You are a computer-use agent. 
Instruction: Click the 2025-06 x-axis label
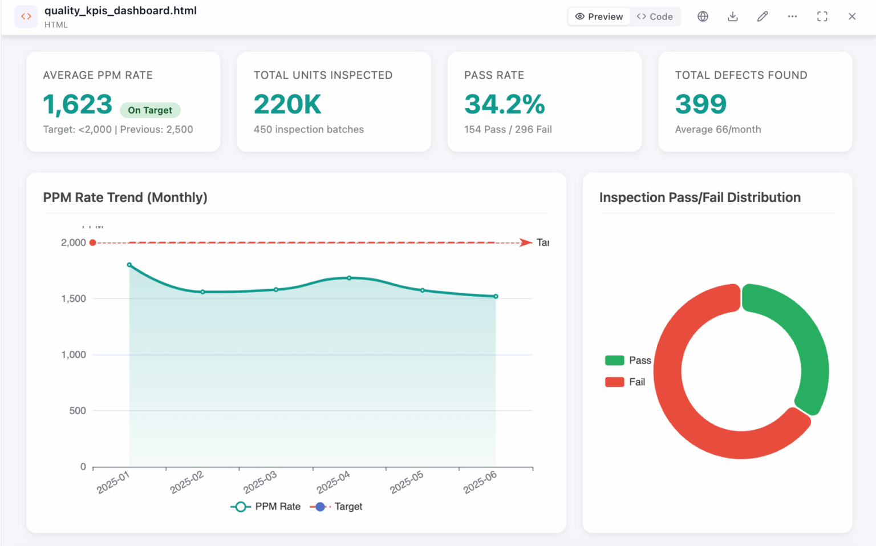pos(480,483)
